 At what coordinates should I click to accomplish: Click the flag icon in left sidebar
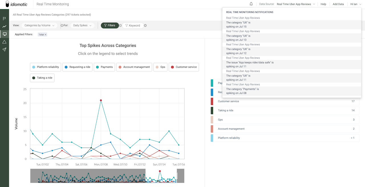(4, 19)
